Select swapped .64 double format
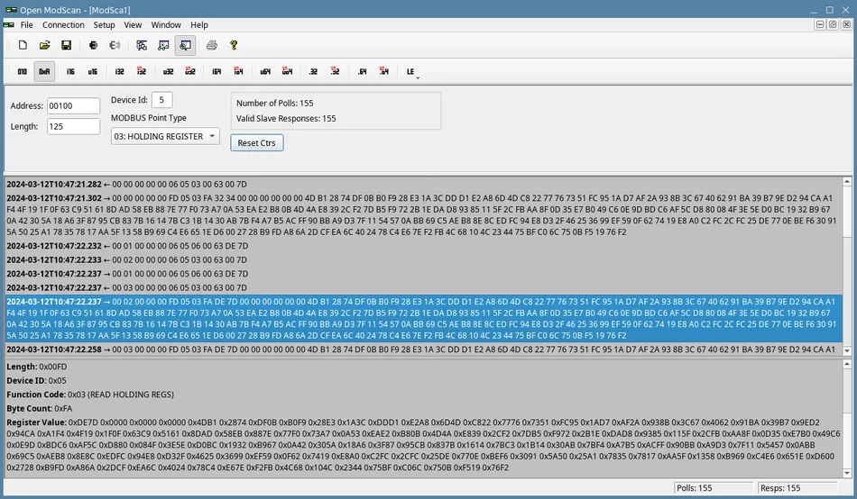This screenshot has height=499, width=857. [384, 71]
